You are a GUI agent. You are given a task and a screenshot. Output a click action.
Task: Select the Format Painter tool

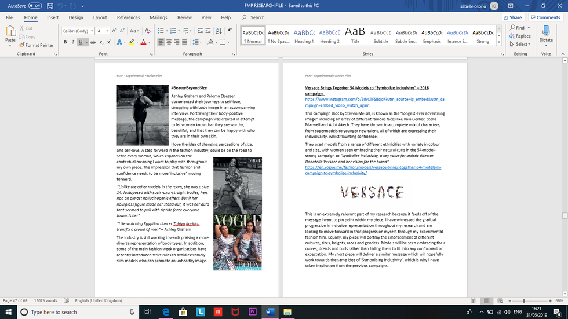36,45
